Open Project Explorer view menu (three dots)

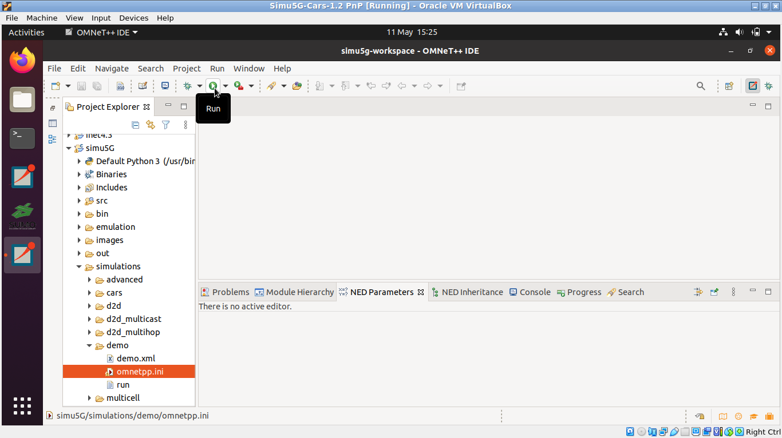(x=185, y=125)
